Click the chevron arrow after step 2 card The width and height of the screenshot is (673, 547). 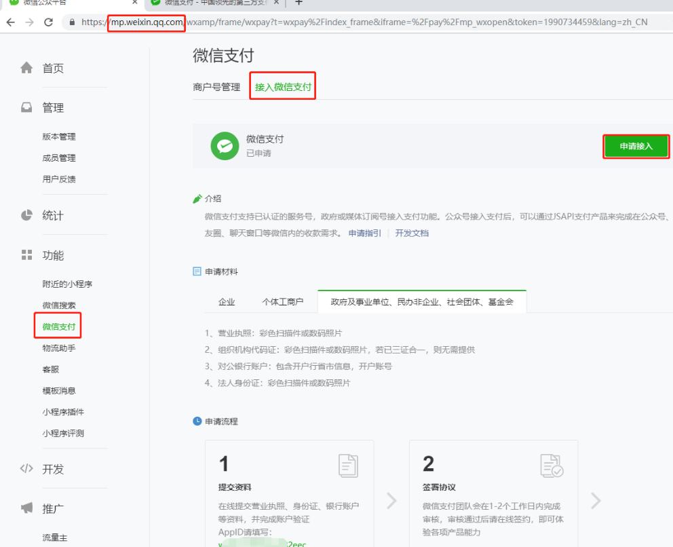point(596,501)
